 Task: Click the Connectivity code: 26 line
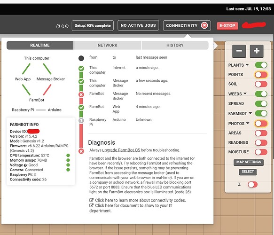click(28, 180)
